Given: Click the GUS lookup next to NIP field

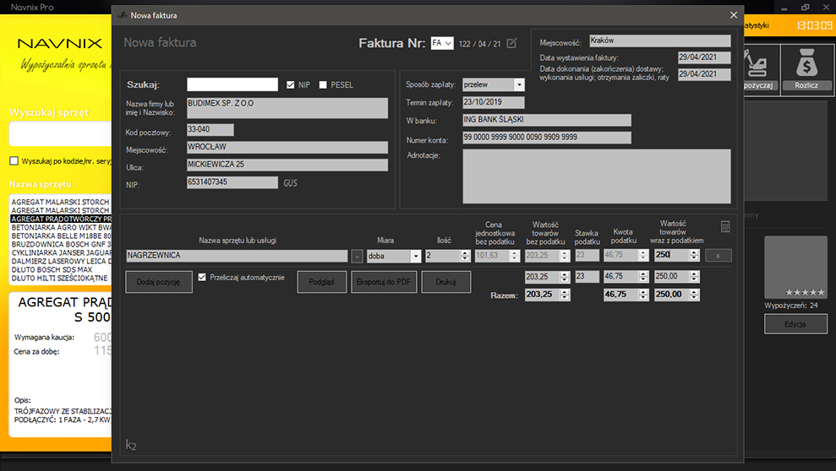Looking at the screenshot, I should click(290, 182).
